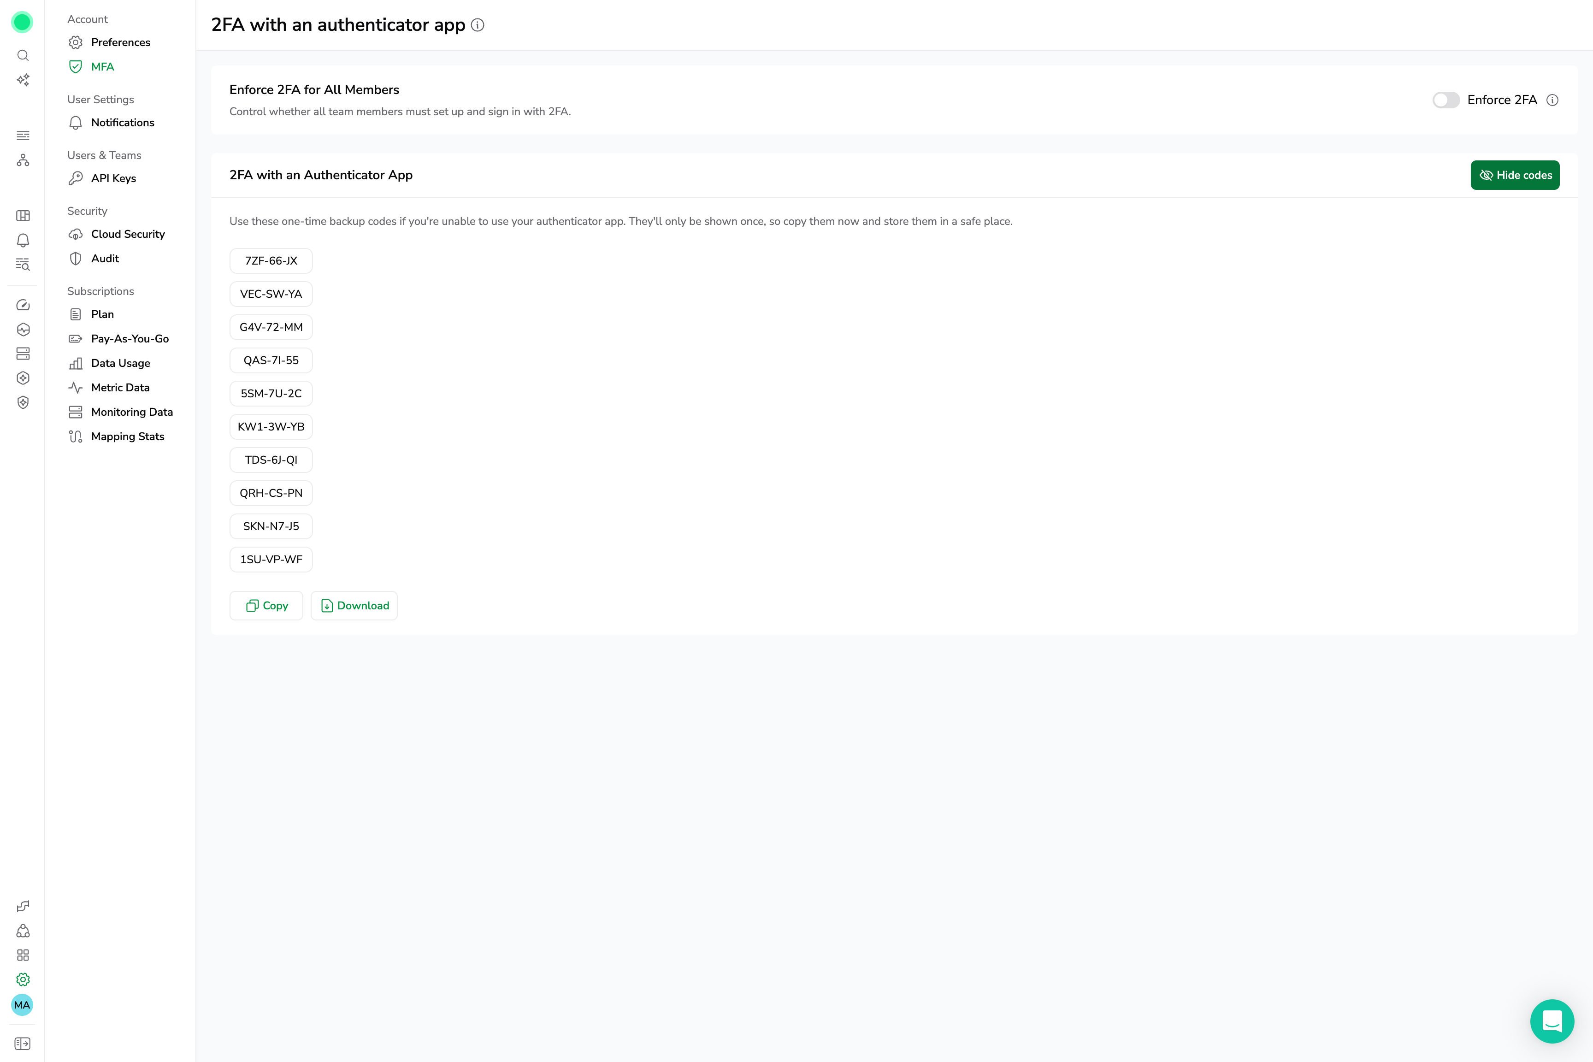The width and height of the screenshot is (1593, 1062).
Task: Open Preferences in Account section
Action: 121,42
